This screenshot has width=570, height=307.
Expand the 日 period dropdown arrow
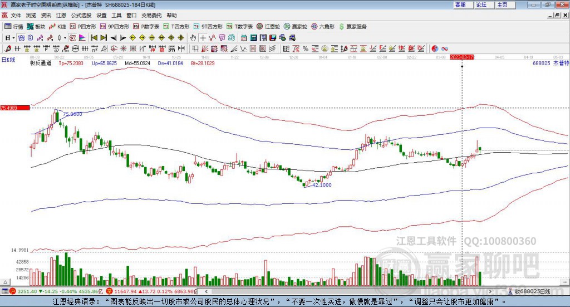point(13,38)
